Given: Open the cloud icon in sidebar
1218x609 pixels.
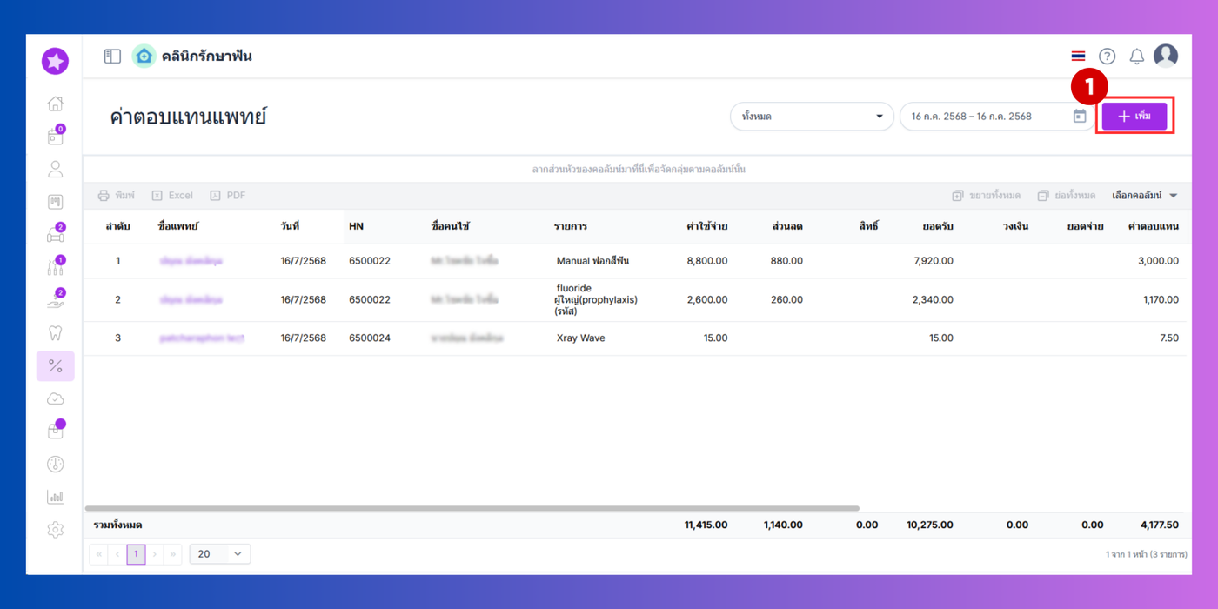Looking at the screenshot, I should point(55,399).
